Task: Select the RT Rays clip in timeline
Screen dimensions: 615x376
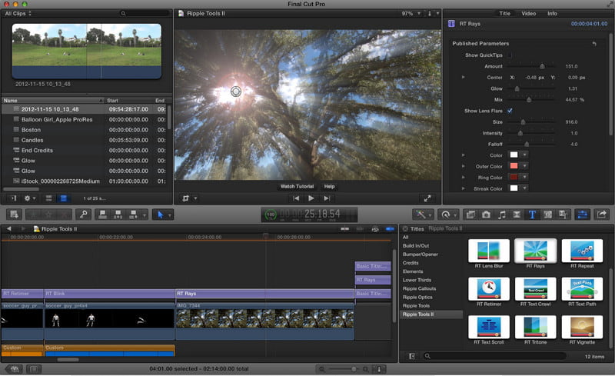Action: [x=264, y=294]
